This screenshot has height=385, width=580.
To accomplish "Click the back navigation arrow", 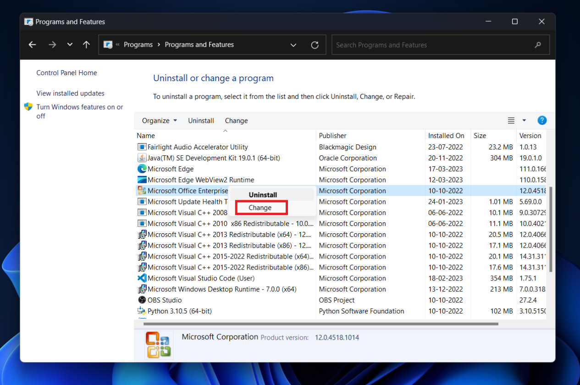I will [x=32, y=44].
